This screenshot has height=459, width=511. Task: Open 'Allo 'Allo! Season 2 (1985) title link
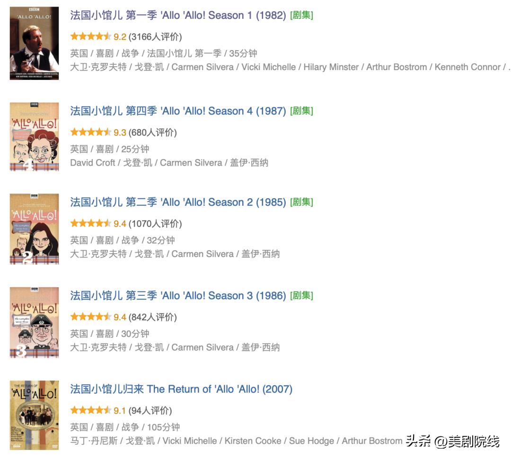178,203
